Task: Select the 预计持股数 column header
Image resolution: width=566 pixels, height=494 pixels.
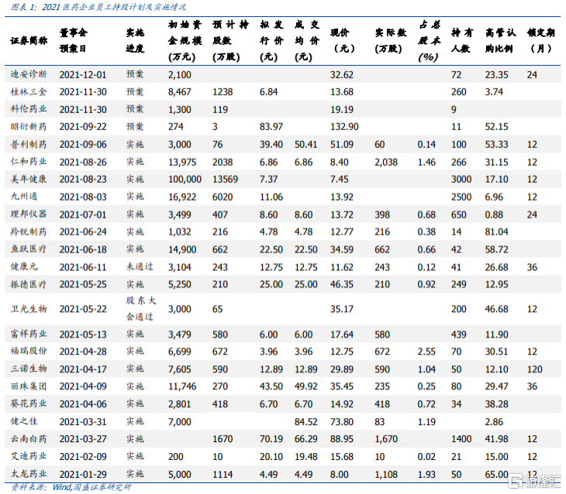Action: tap(230, 40)
